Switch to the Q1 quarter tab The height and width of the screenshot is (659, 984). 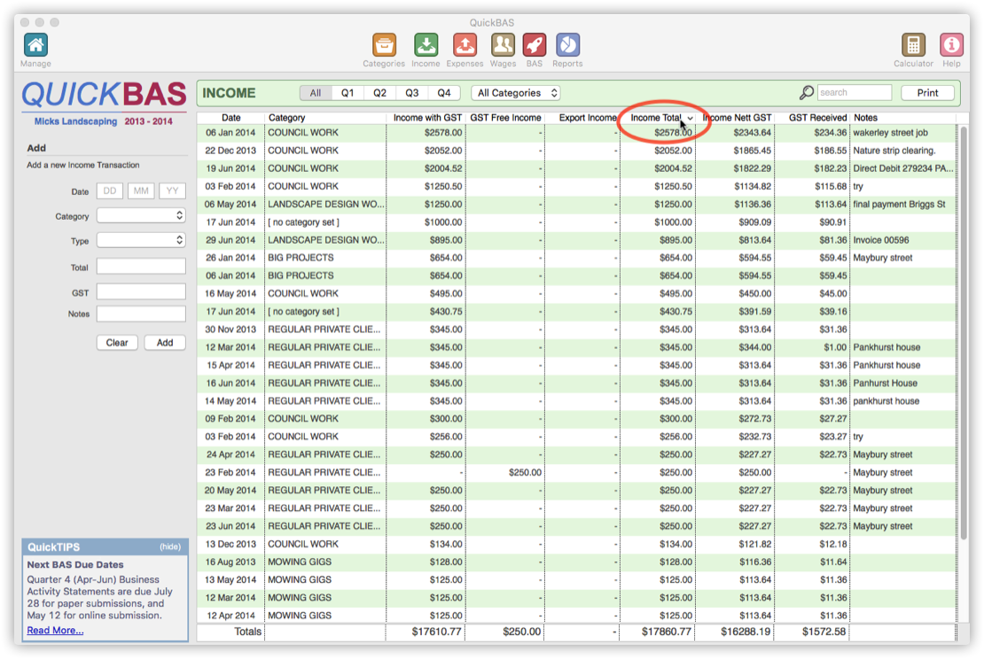[348, 92]
